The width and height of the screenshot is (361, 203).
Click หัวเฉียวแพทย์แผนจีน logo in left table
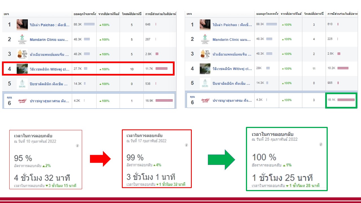click(x=22, y=54)
